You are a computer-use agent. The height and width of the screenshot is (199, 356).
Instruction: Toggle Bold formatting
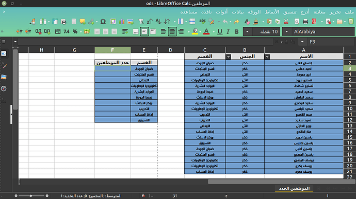[x=237, y=31]
